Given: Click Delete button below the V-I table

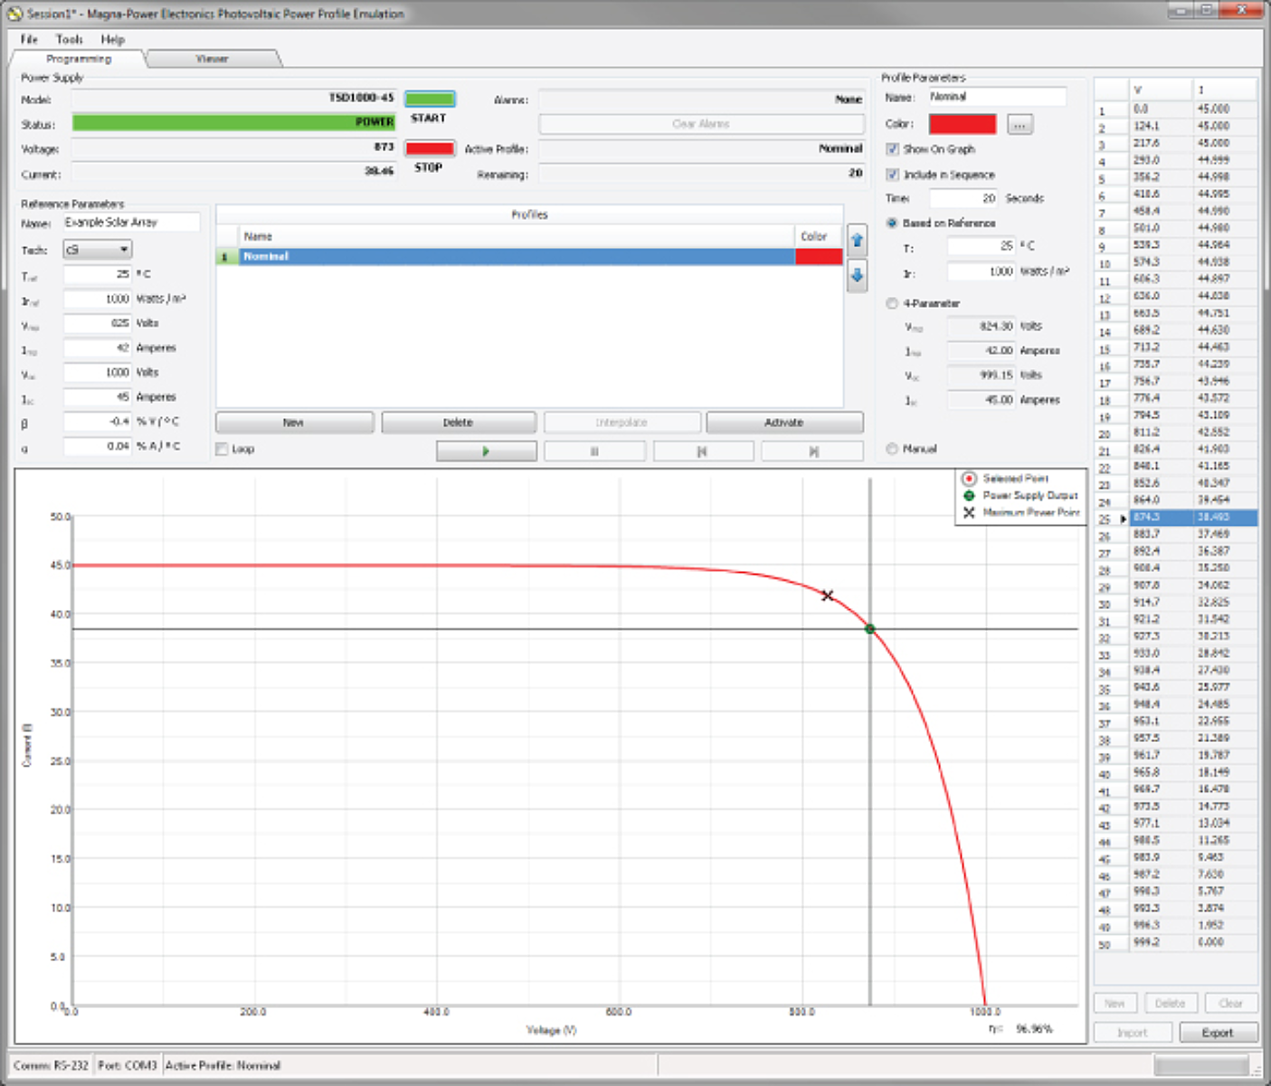Looking at the screenshot, I should click(1170, 1004).
